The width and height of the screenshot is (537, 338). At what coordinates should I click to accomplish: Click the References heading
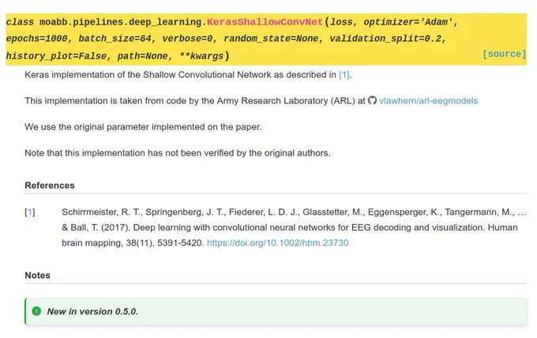pos(50,186)
